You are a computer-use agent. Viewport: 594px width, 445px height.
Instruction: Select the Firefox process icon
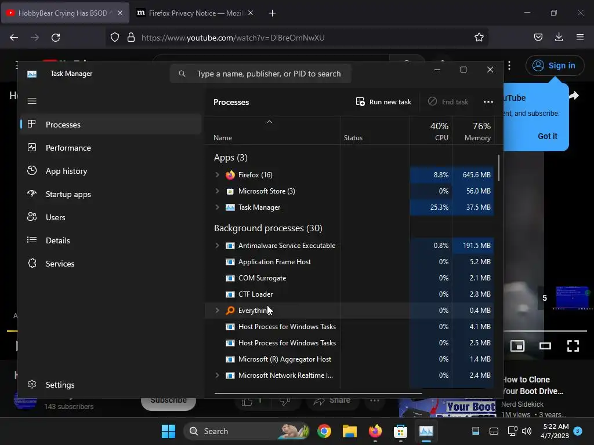coord(230,175)
